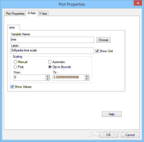Select the Manual scaling radio button
144x142 pixels.
pos(15,62)
